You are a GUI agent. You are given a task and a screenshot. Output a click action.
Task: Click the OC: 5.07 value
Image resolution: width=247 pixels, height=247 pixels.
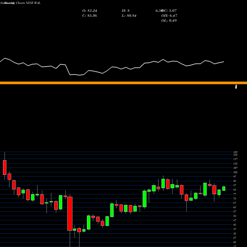coord(169,11)
